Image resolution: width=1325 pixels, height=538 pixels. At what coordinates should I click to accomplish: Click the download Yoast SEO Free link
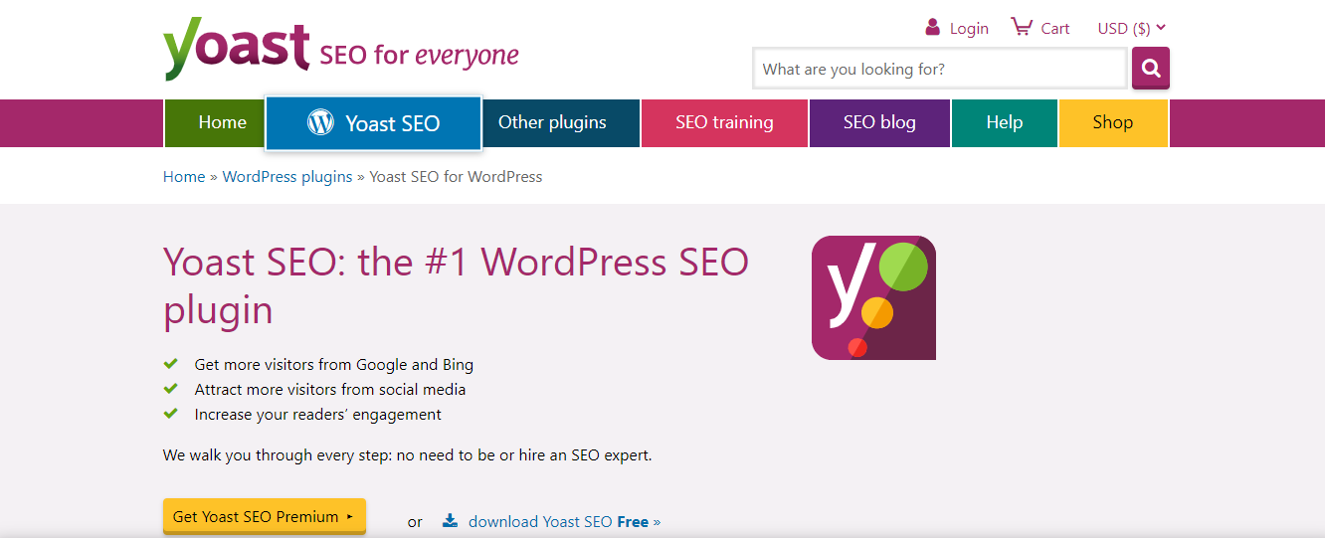564,521
